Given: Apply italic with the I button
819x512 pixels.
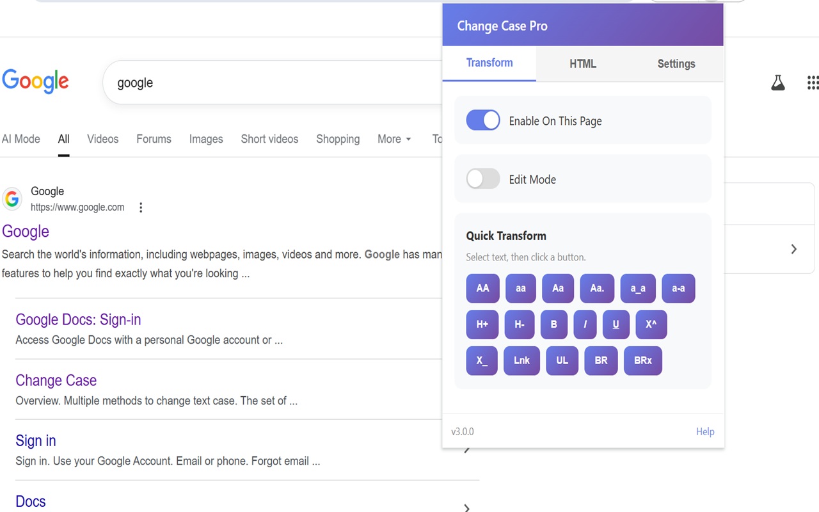Looking at the screenshot, I should tap(585, 324).
